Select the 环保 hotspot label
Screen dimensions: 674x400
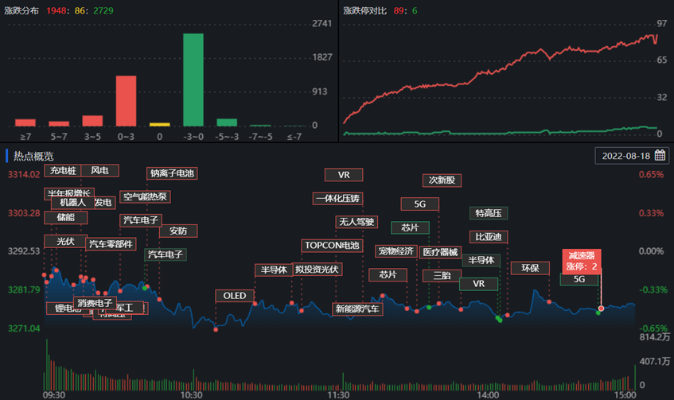[530, 268]
